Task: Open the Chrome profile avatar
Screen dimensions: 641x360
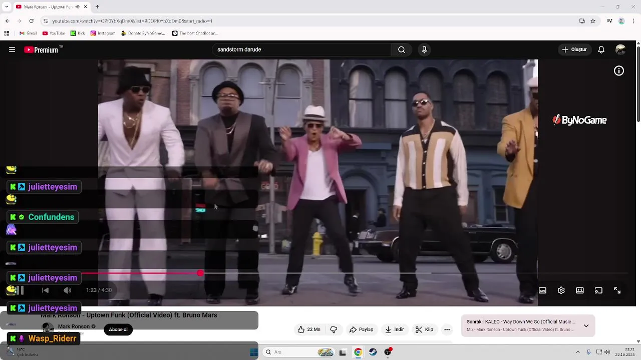Action: (x=621, y=21)
